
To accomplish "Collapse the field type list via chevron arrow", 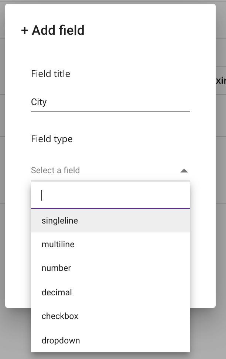I will 184,171.
